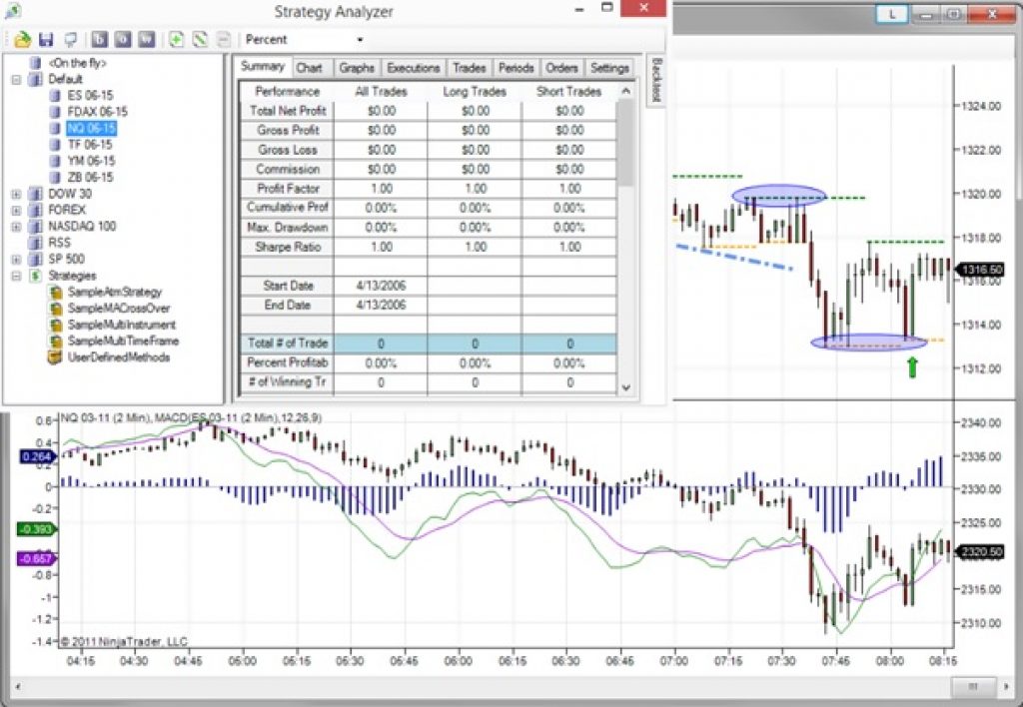The height and width of the screenshot is (707, 1023).
Task: Click the green -0.393 MACD value marker
Action: click(36, 529)
